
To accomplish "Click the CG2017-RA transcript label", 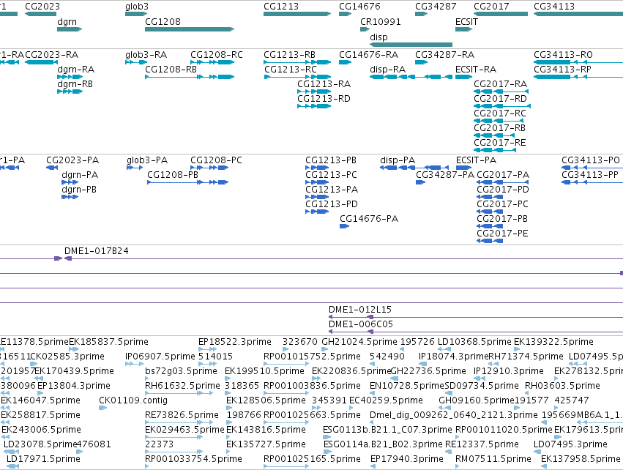I will point(500,84).
